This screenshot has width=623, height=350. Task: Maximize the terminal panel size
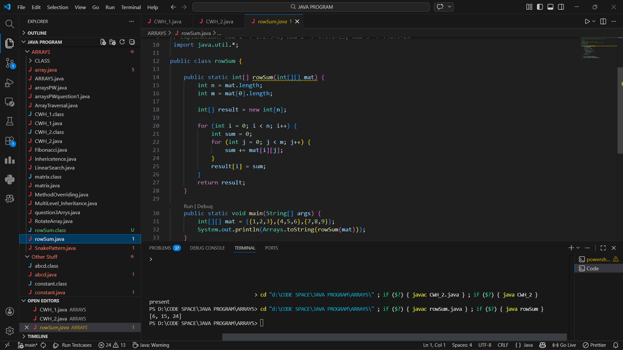(x=603, y=248)
